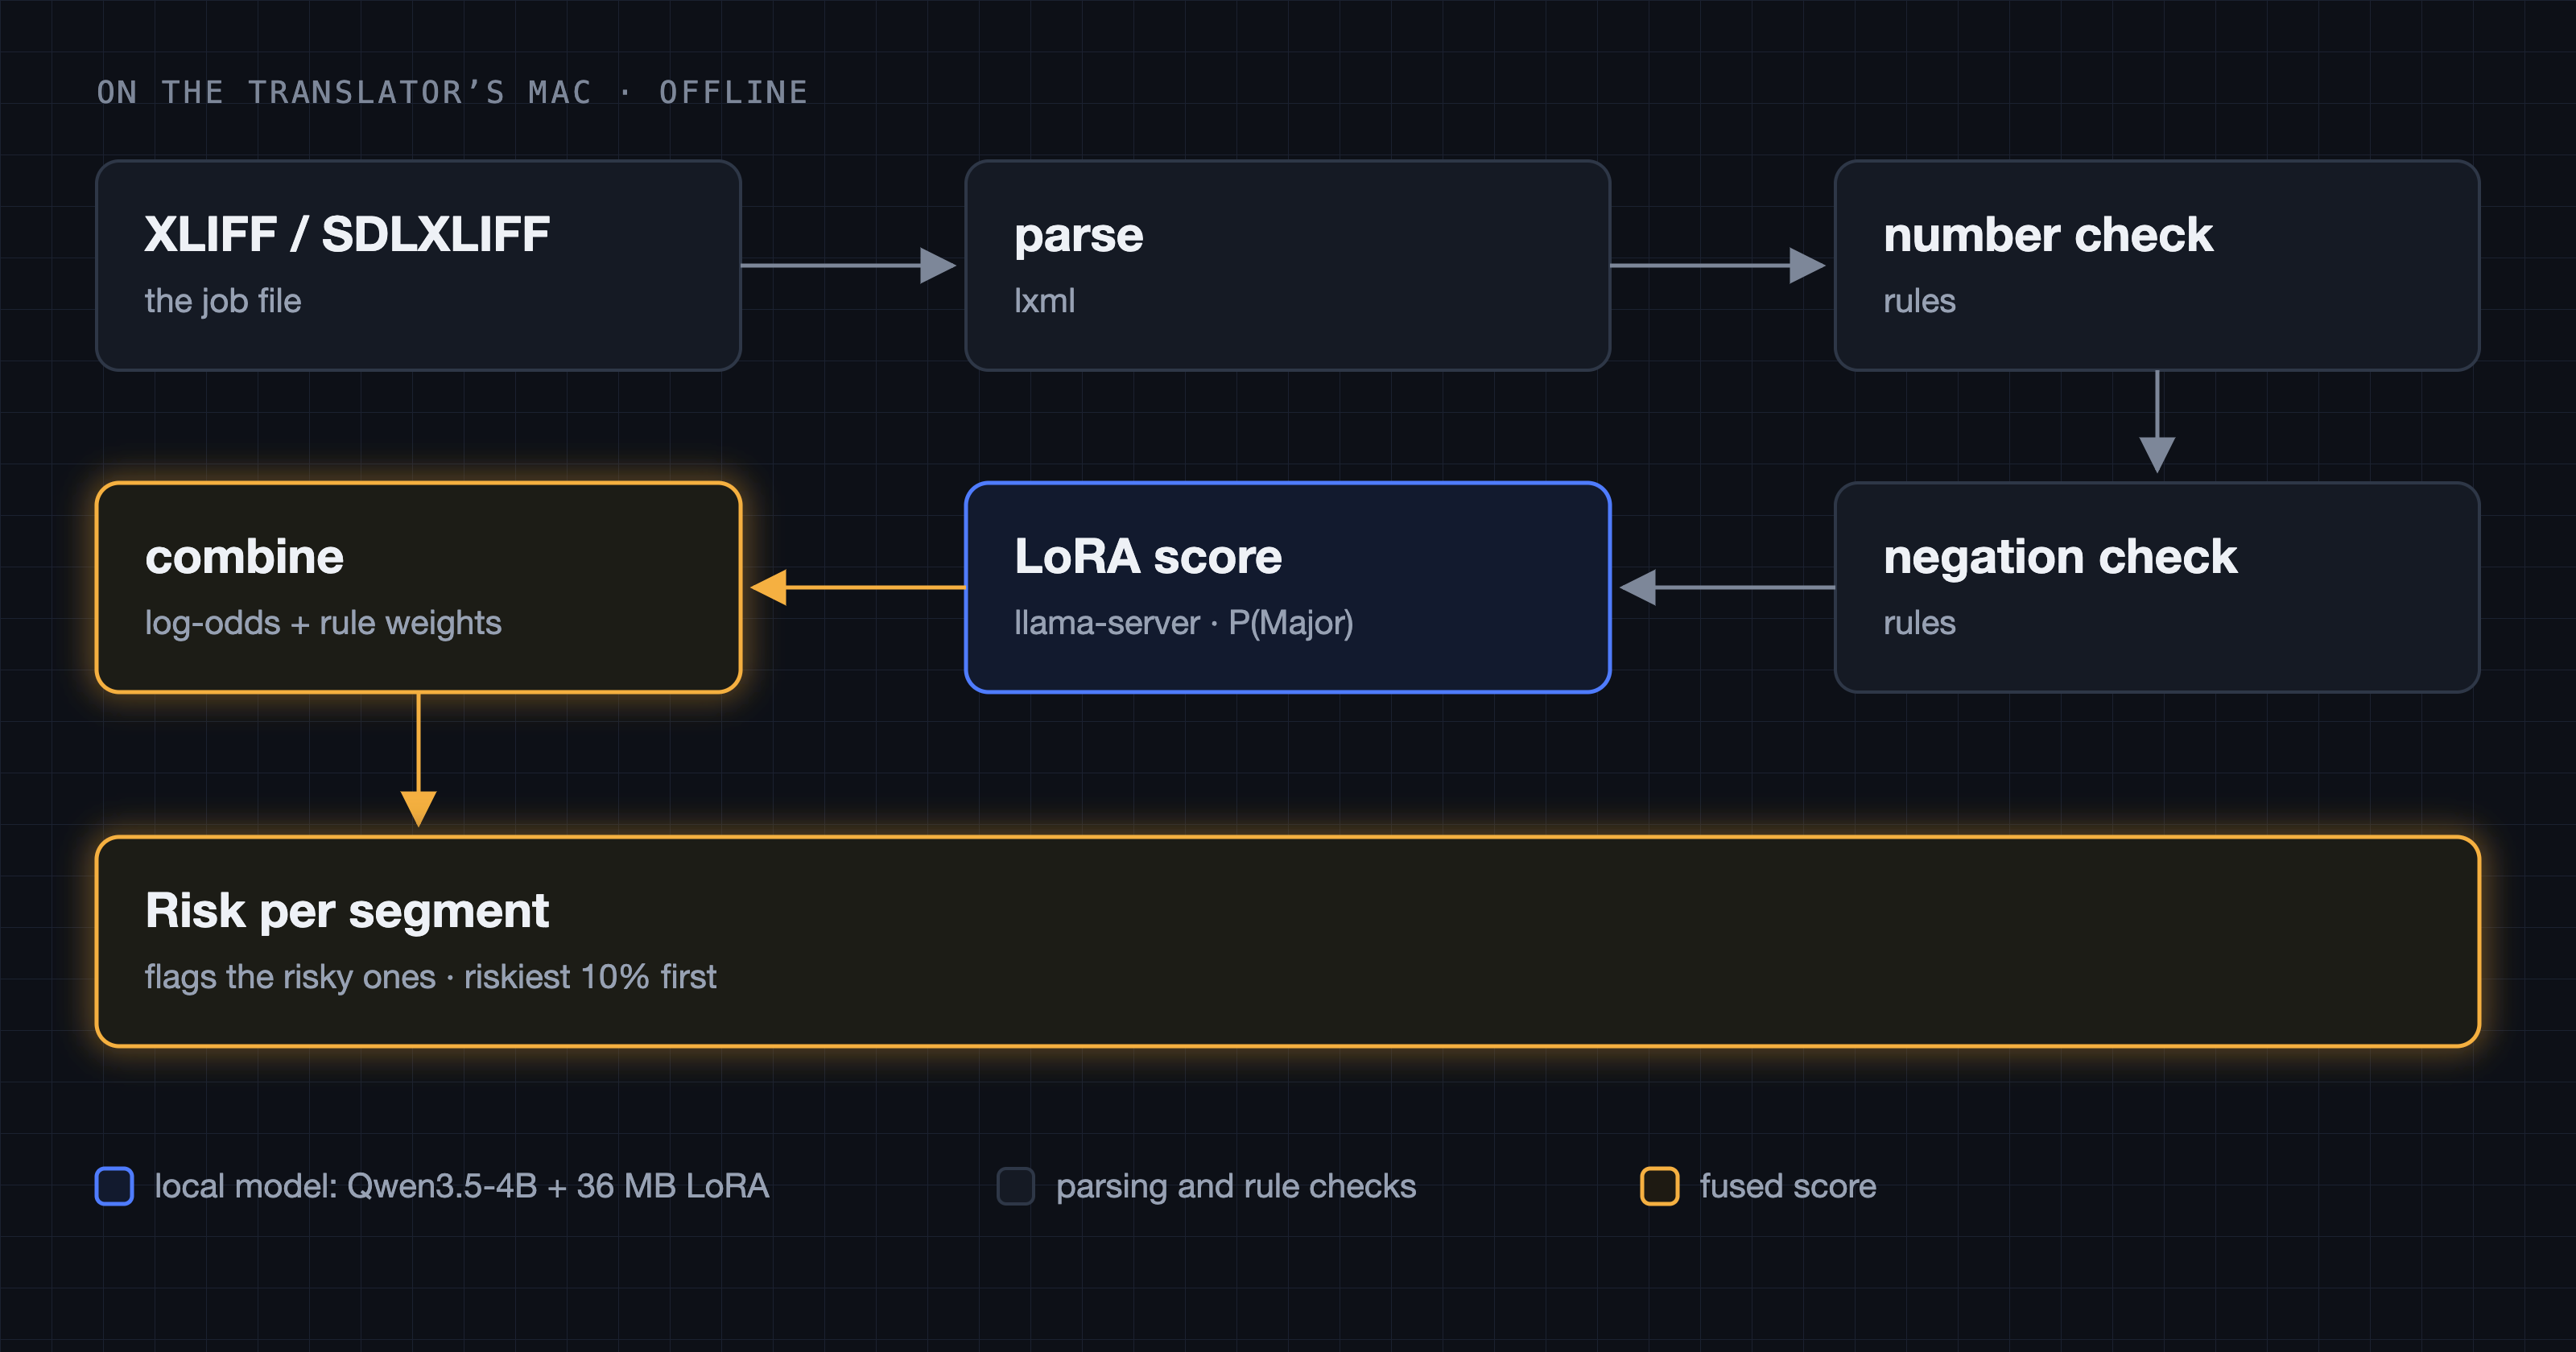Click the 'parse' title text
The image size is (2576, 1352).
coord(1078,238)
